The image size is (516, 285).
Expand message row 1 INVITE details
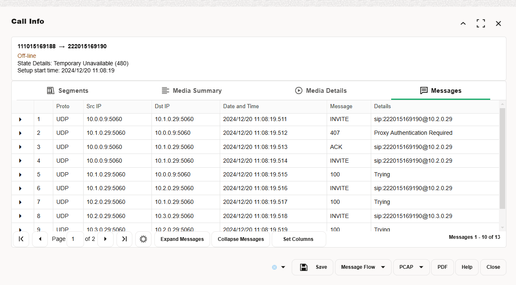(x=20, y=119)
